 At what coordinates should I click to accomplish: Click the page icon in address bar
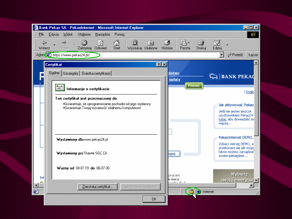[49, 55]
